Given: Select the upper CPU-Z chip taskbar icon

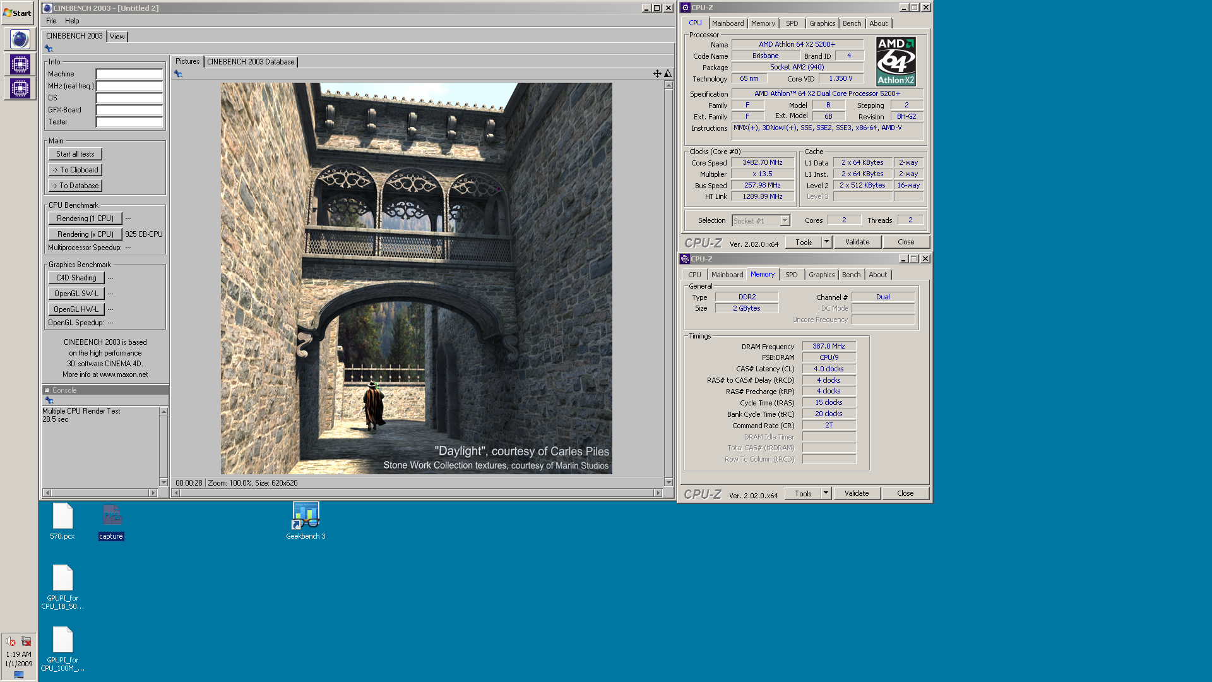Looking at the screenshot, I should [20, 64].
